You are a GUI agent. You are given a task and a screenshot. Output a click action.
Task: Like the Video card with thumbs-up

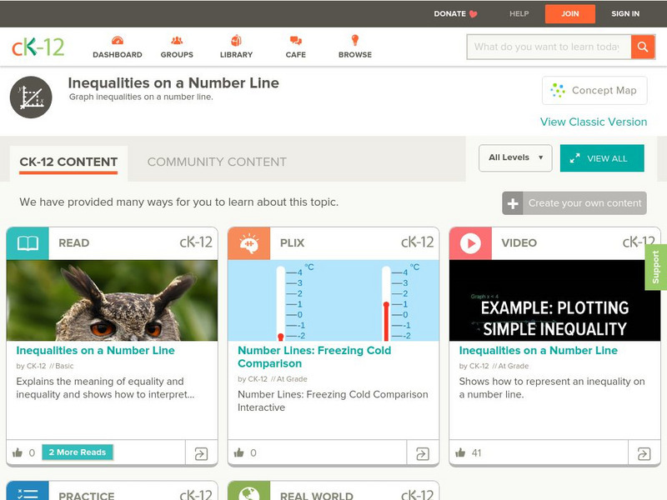pyautogui.click(x=460, y=452)
